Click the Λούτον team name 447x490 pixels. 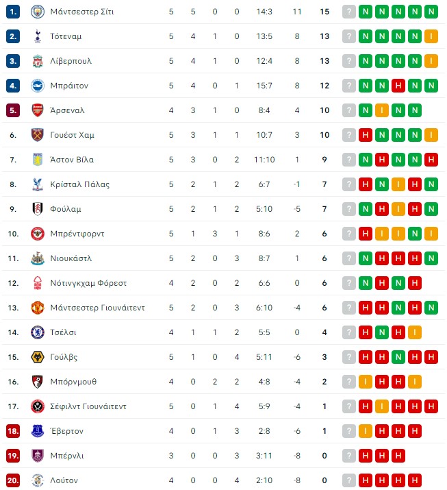click(64, 480)
